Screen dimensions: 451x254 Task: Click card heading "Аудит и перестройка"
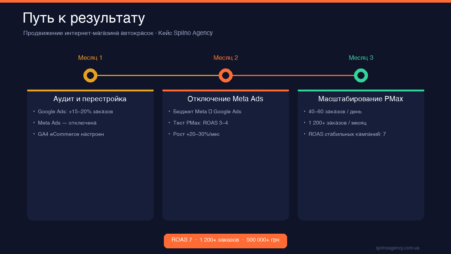(90, 99)
